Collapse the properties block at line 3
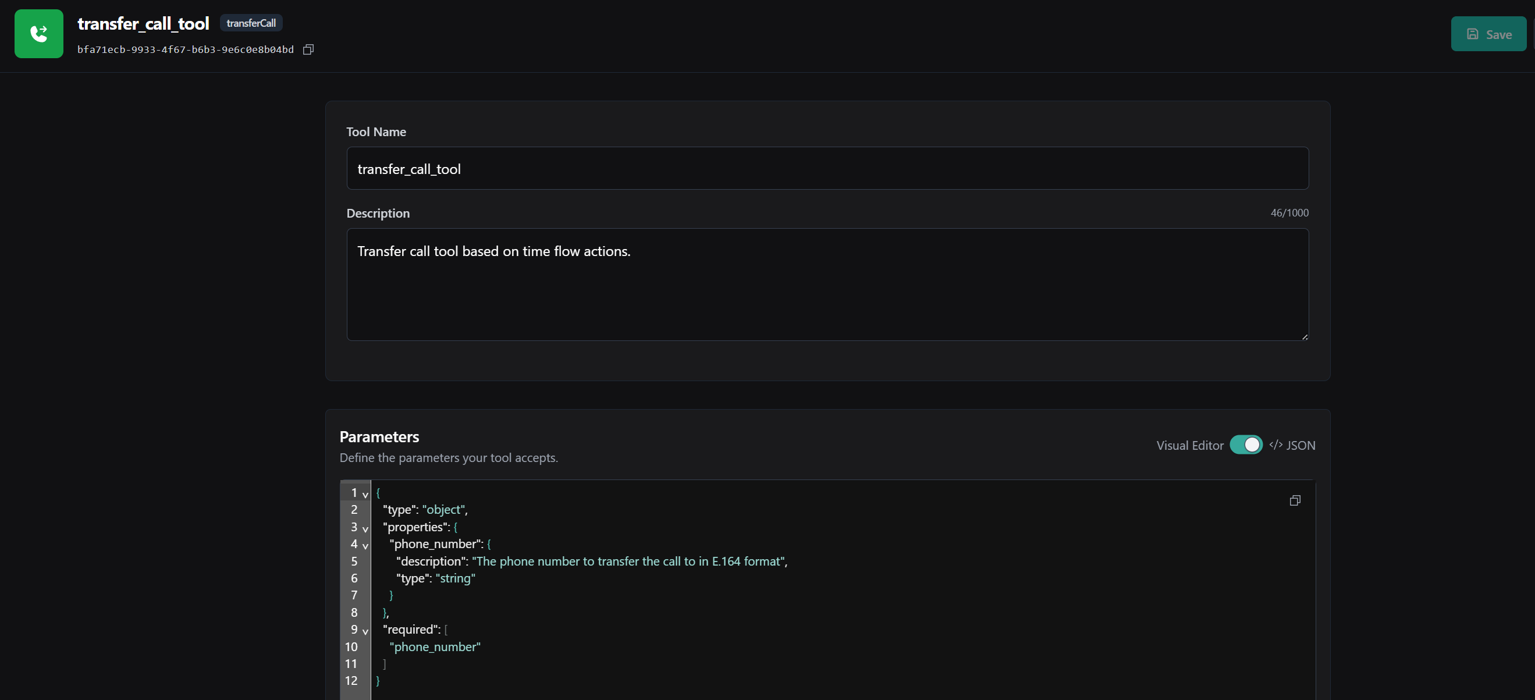Screen dimensions: 1535x700 point(365,528)
